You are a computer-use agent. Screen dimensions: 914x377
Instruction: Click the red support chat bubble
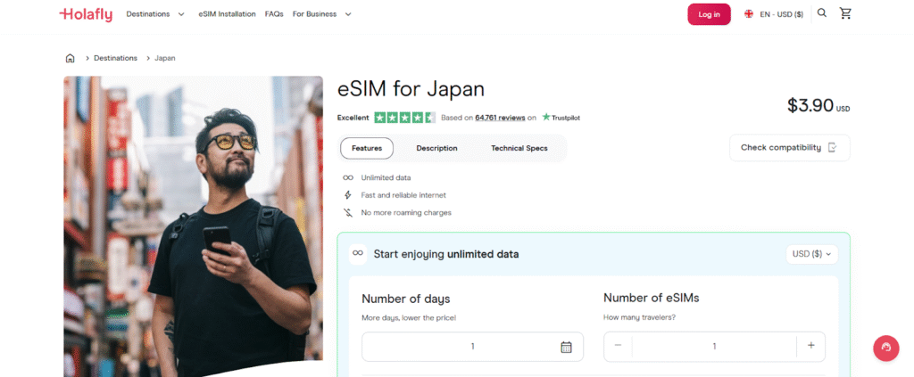click(x=885, y=348)
